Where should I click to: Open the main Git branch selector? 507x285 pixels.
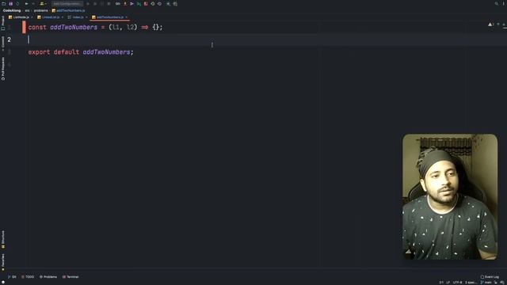click(486, 283)
